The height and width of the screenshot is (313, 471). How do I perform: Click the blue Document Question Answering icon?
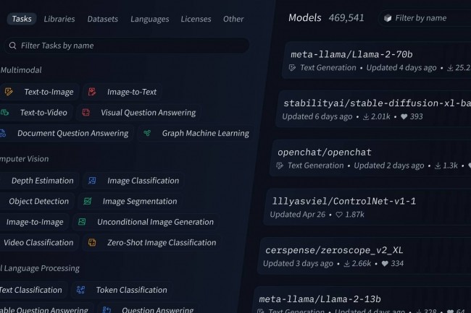tap(3, 133)
